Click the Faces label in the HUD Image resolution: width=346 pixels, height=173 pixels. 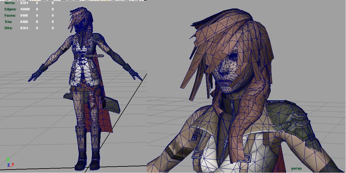point(10,15)
